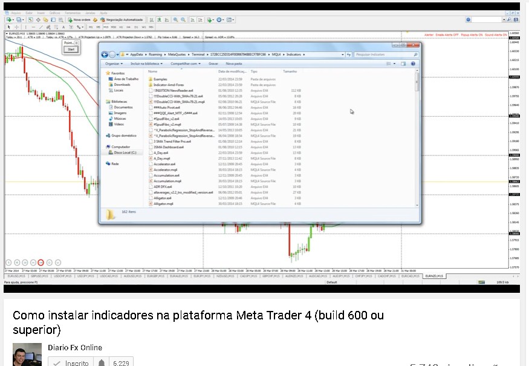Switch chart to bar chart type
This screenshot has height=366, width=529.
point(152,20)
